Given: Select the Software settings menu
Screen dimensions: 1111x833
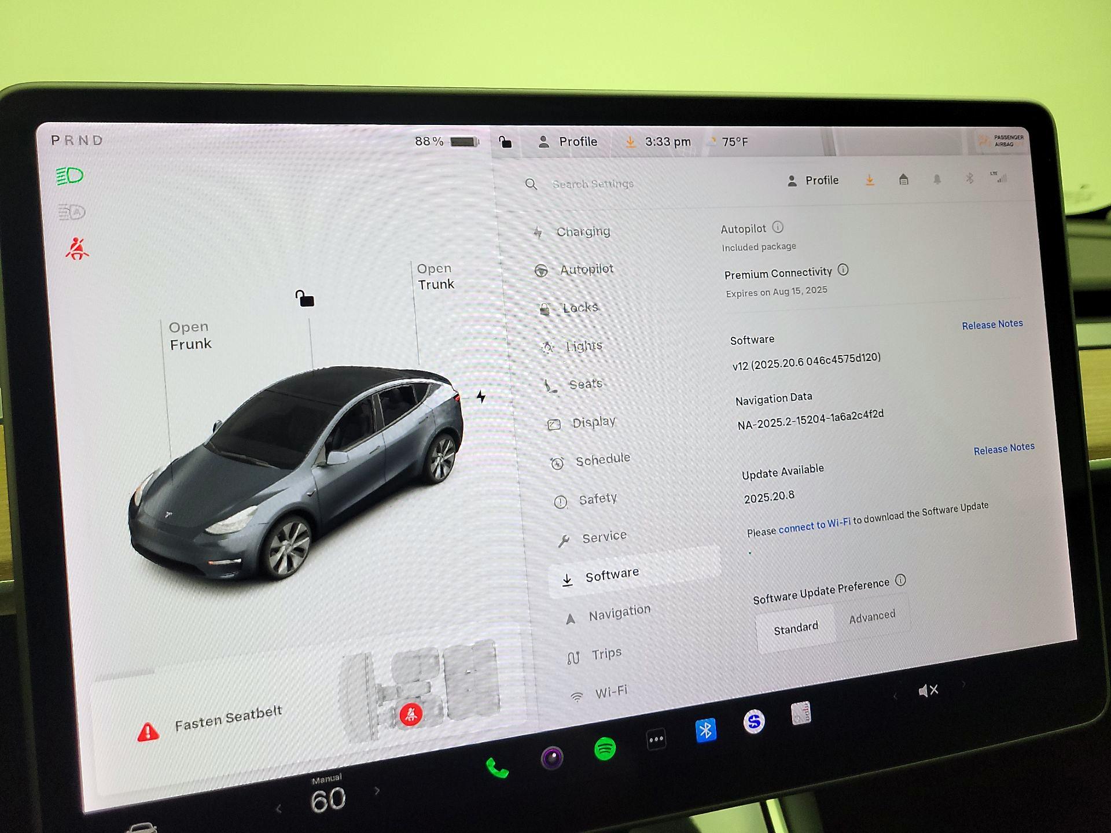Looking at the screenshot, I should click(634, 572).
